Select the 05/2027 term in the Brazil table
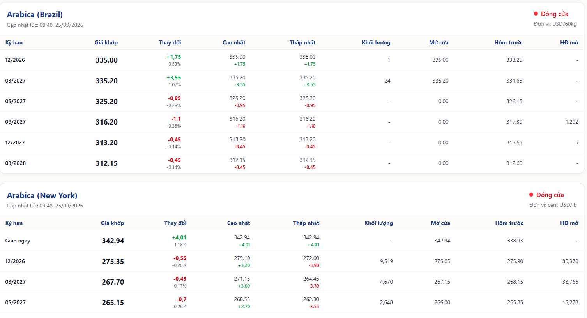 coord(16,101)
